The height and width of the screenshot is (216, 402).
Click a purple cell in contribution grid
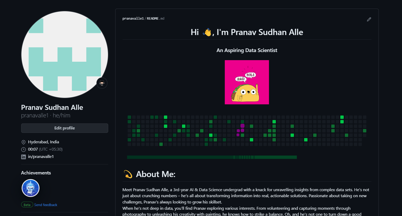click(x=242, y=126)
